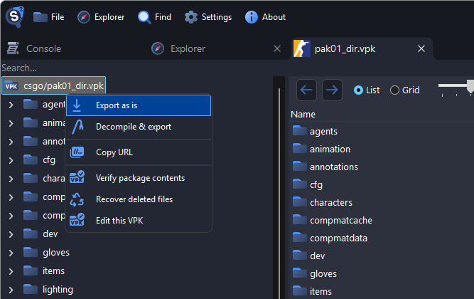Select agents in the file list
Viewport: 474px width, 299px height.
pos(323,131)
